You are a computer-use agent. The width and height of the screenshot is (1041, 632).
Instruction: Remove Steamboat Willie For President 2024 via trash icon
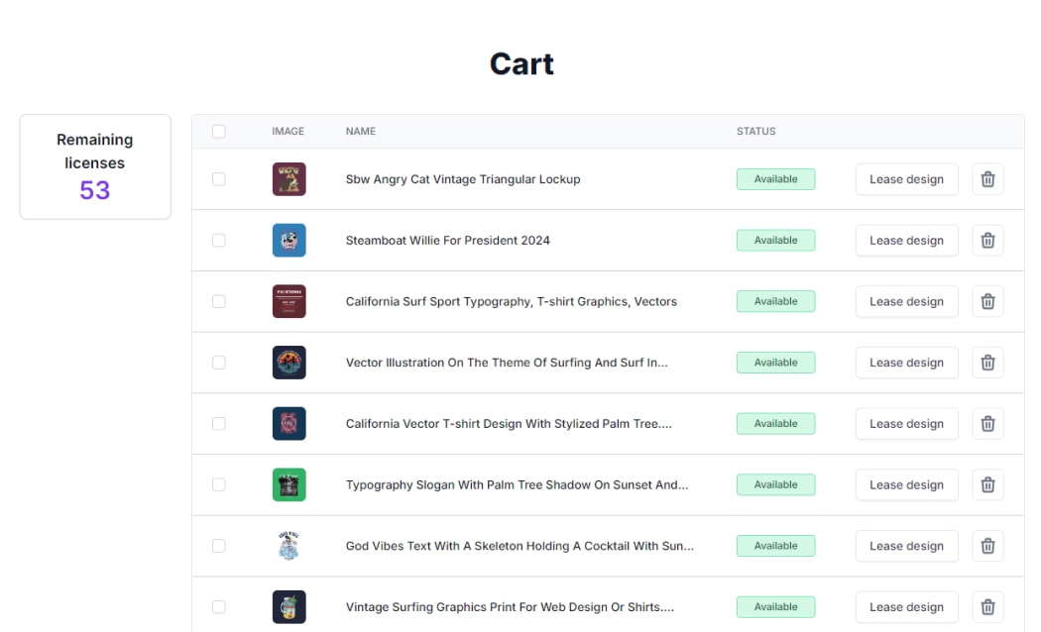[987, 241]
